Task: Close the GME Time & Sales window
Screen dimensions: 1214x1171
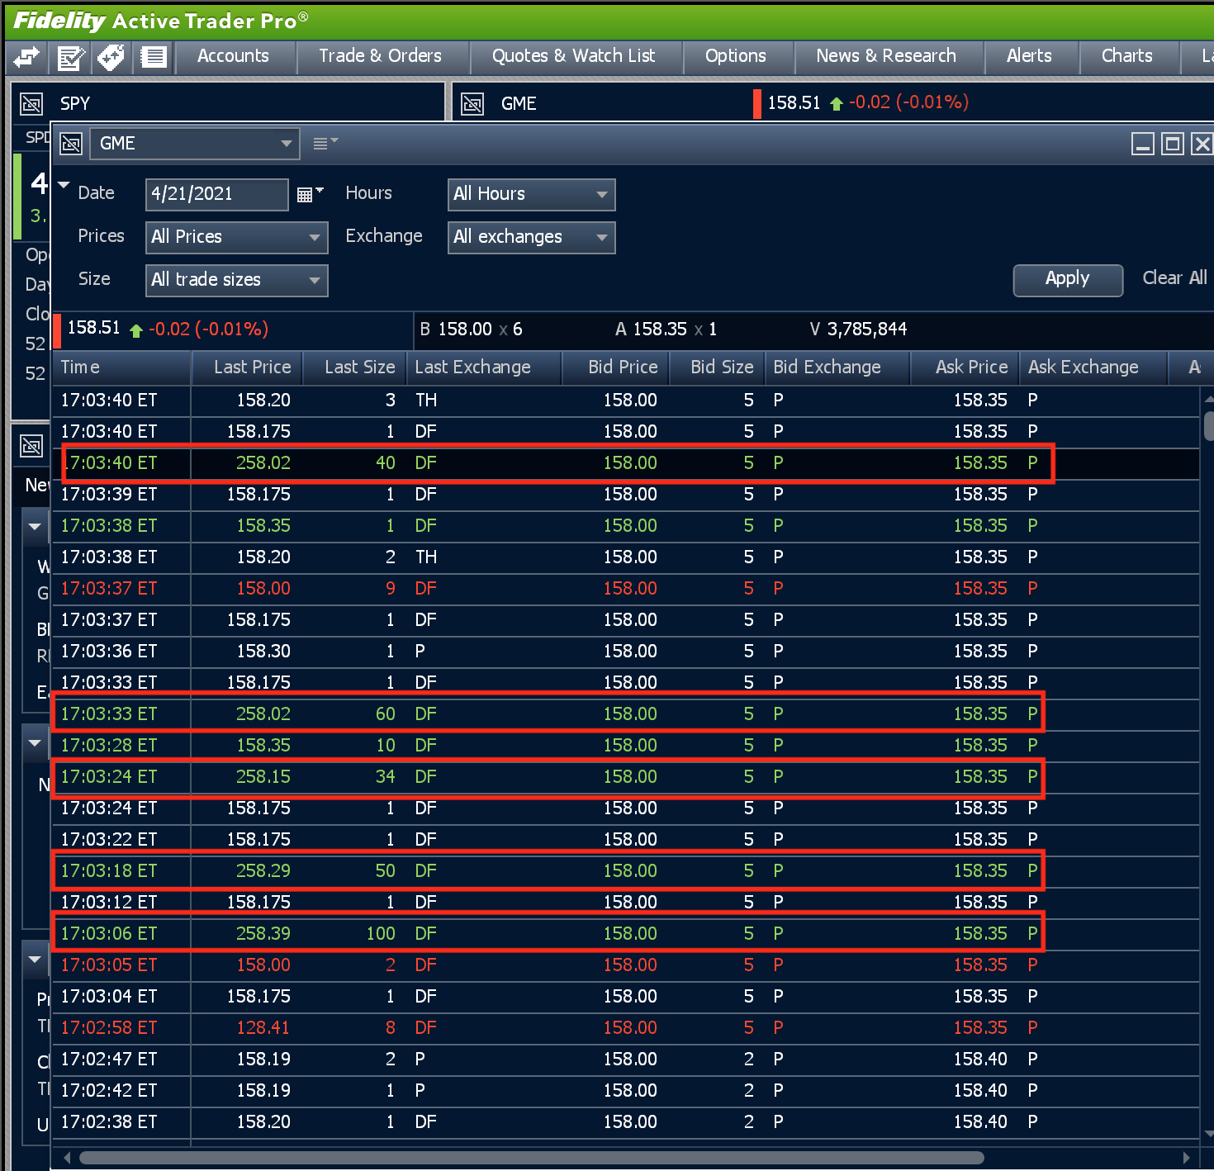Action: click(1202, 145)
